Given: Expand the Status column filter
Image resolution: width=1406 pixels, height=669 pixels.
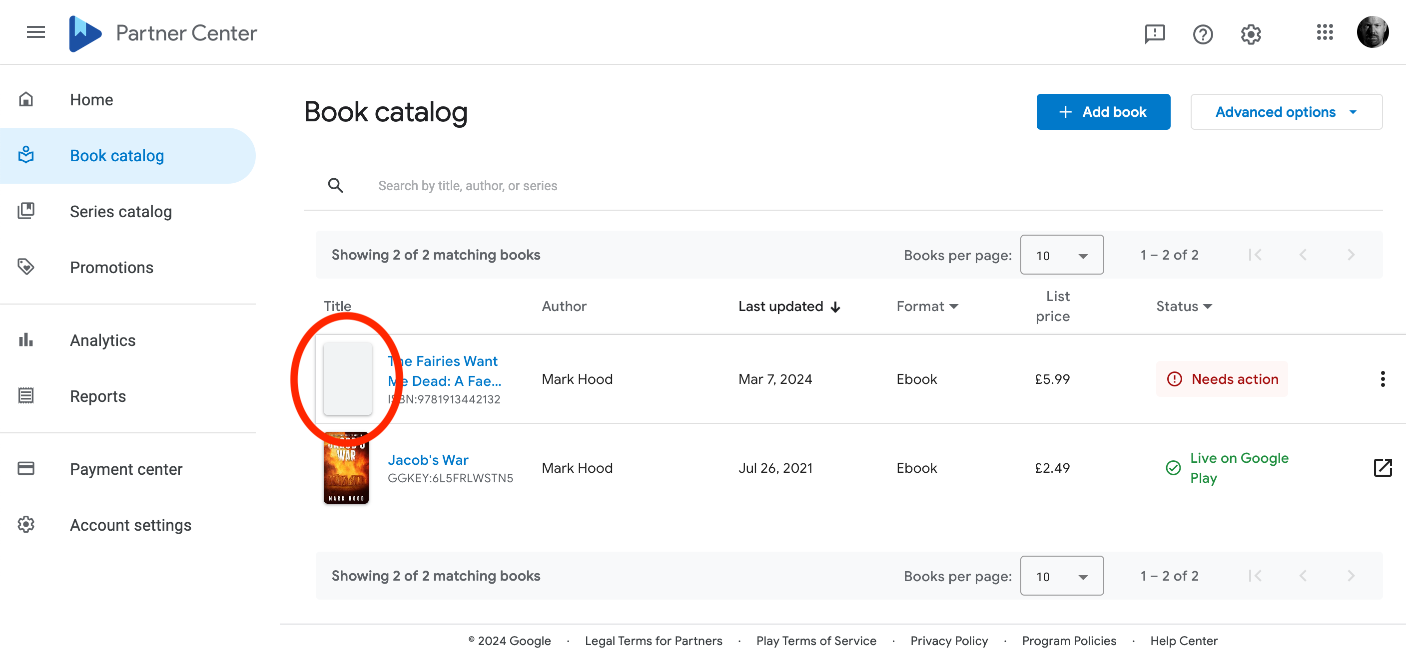Looking at the screenshot, I should 1184,307.
